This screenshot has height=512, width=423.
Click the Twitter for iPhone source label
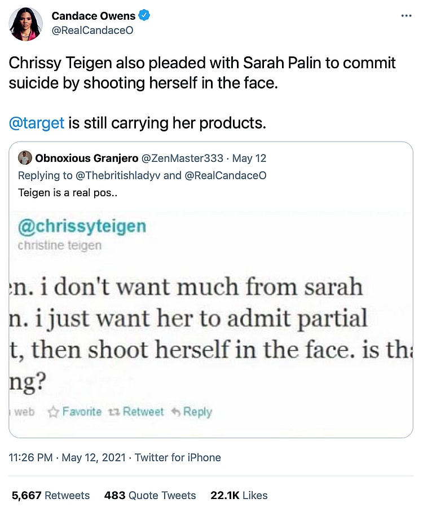(x=178, y=457)
